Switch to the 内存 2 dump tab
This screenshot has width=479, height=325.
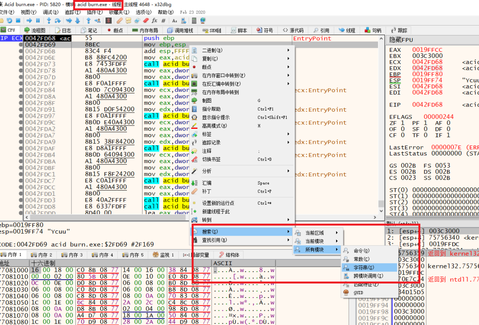42,254
